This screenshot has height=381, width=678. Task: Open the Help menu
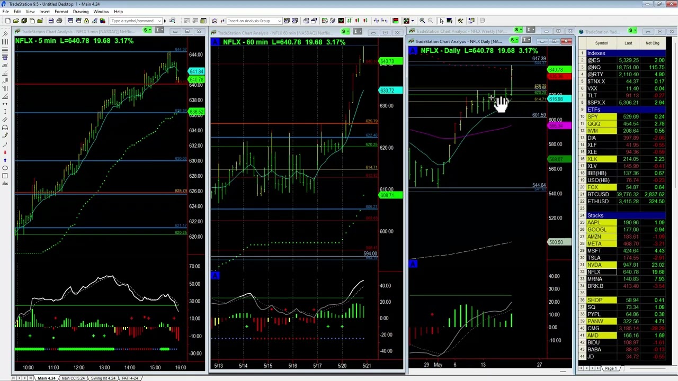tap(118, 12)
